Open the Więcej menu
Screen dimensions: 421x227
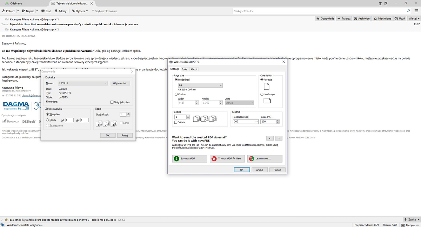[x=413, y=19]
